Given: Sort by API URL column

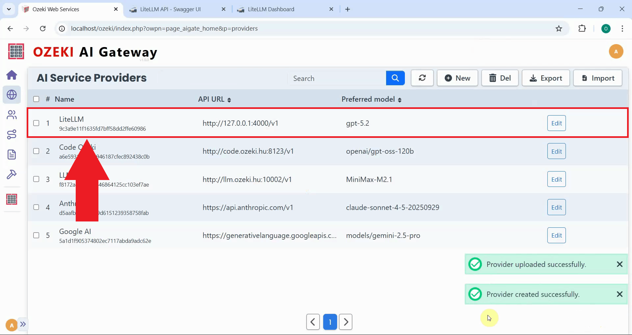Looking at the screenshot, I should coord(214,99).
